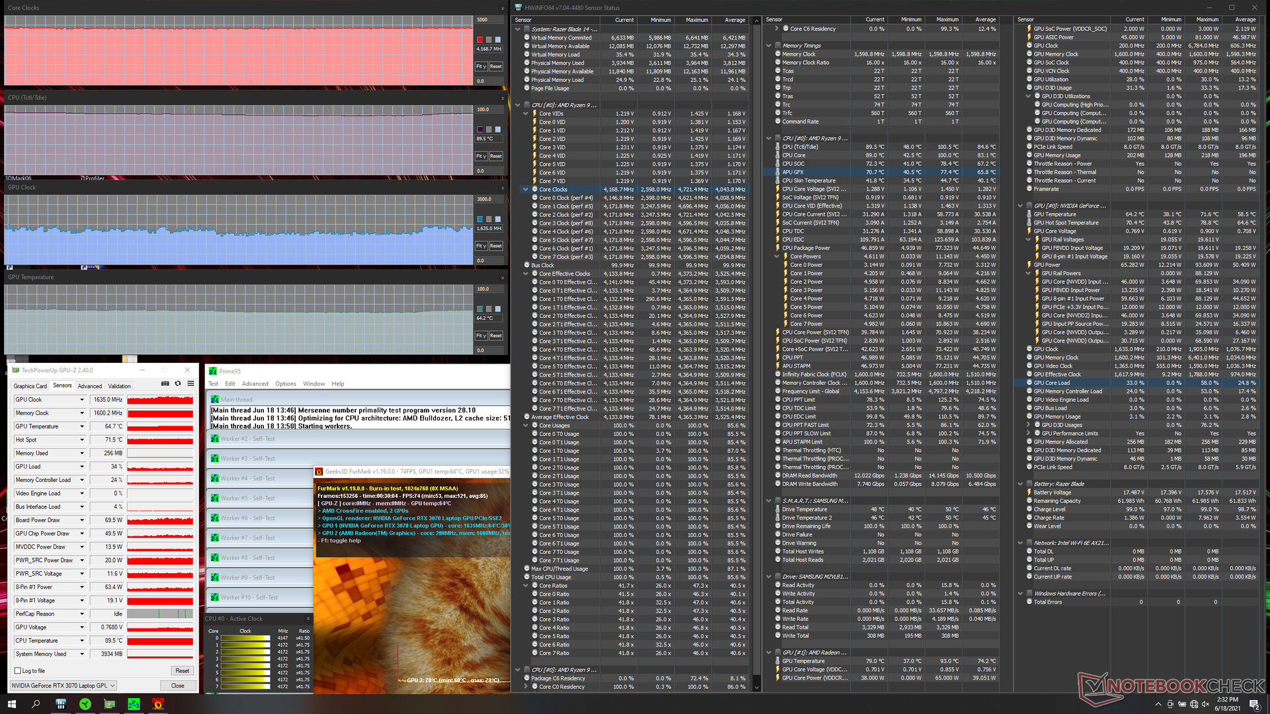This screenshot has width=1270, height=714.
Task: Click the 5000 max value field in the Core Clocks graph
Action: (489, 20)
